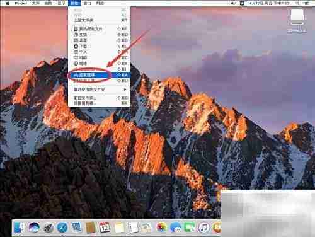Open Spotlight search in menu bar
The width and height of the screenshot is (315, 237).
297,3
